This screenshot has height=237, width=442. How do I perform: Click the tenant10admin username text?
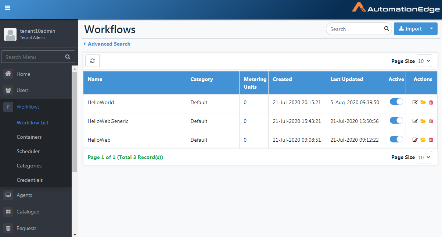click(37, 31)
